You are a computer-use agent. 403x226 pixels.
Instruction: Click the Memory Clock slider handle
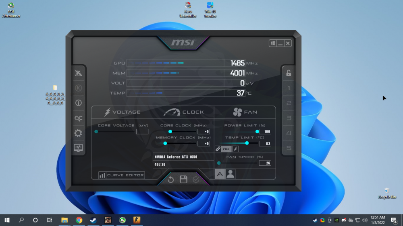165,143
